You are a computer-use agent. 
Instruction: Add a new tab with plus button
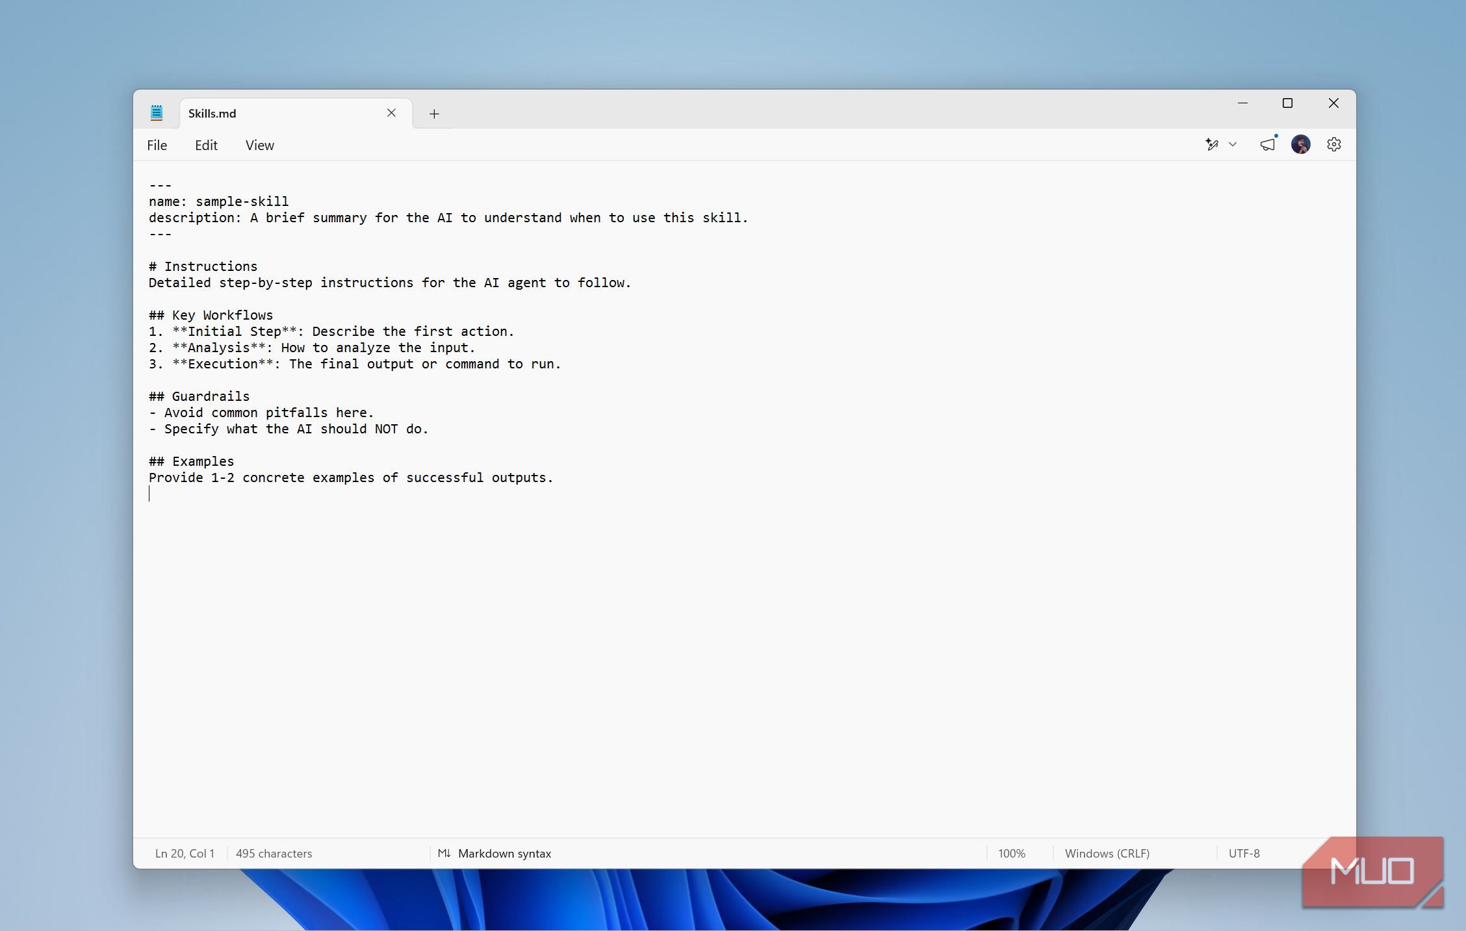point(434,114)
